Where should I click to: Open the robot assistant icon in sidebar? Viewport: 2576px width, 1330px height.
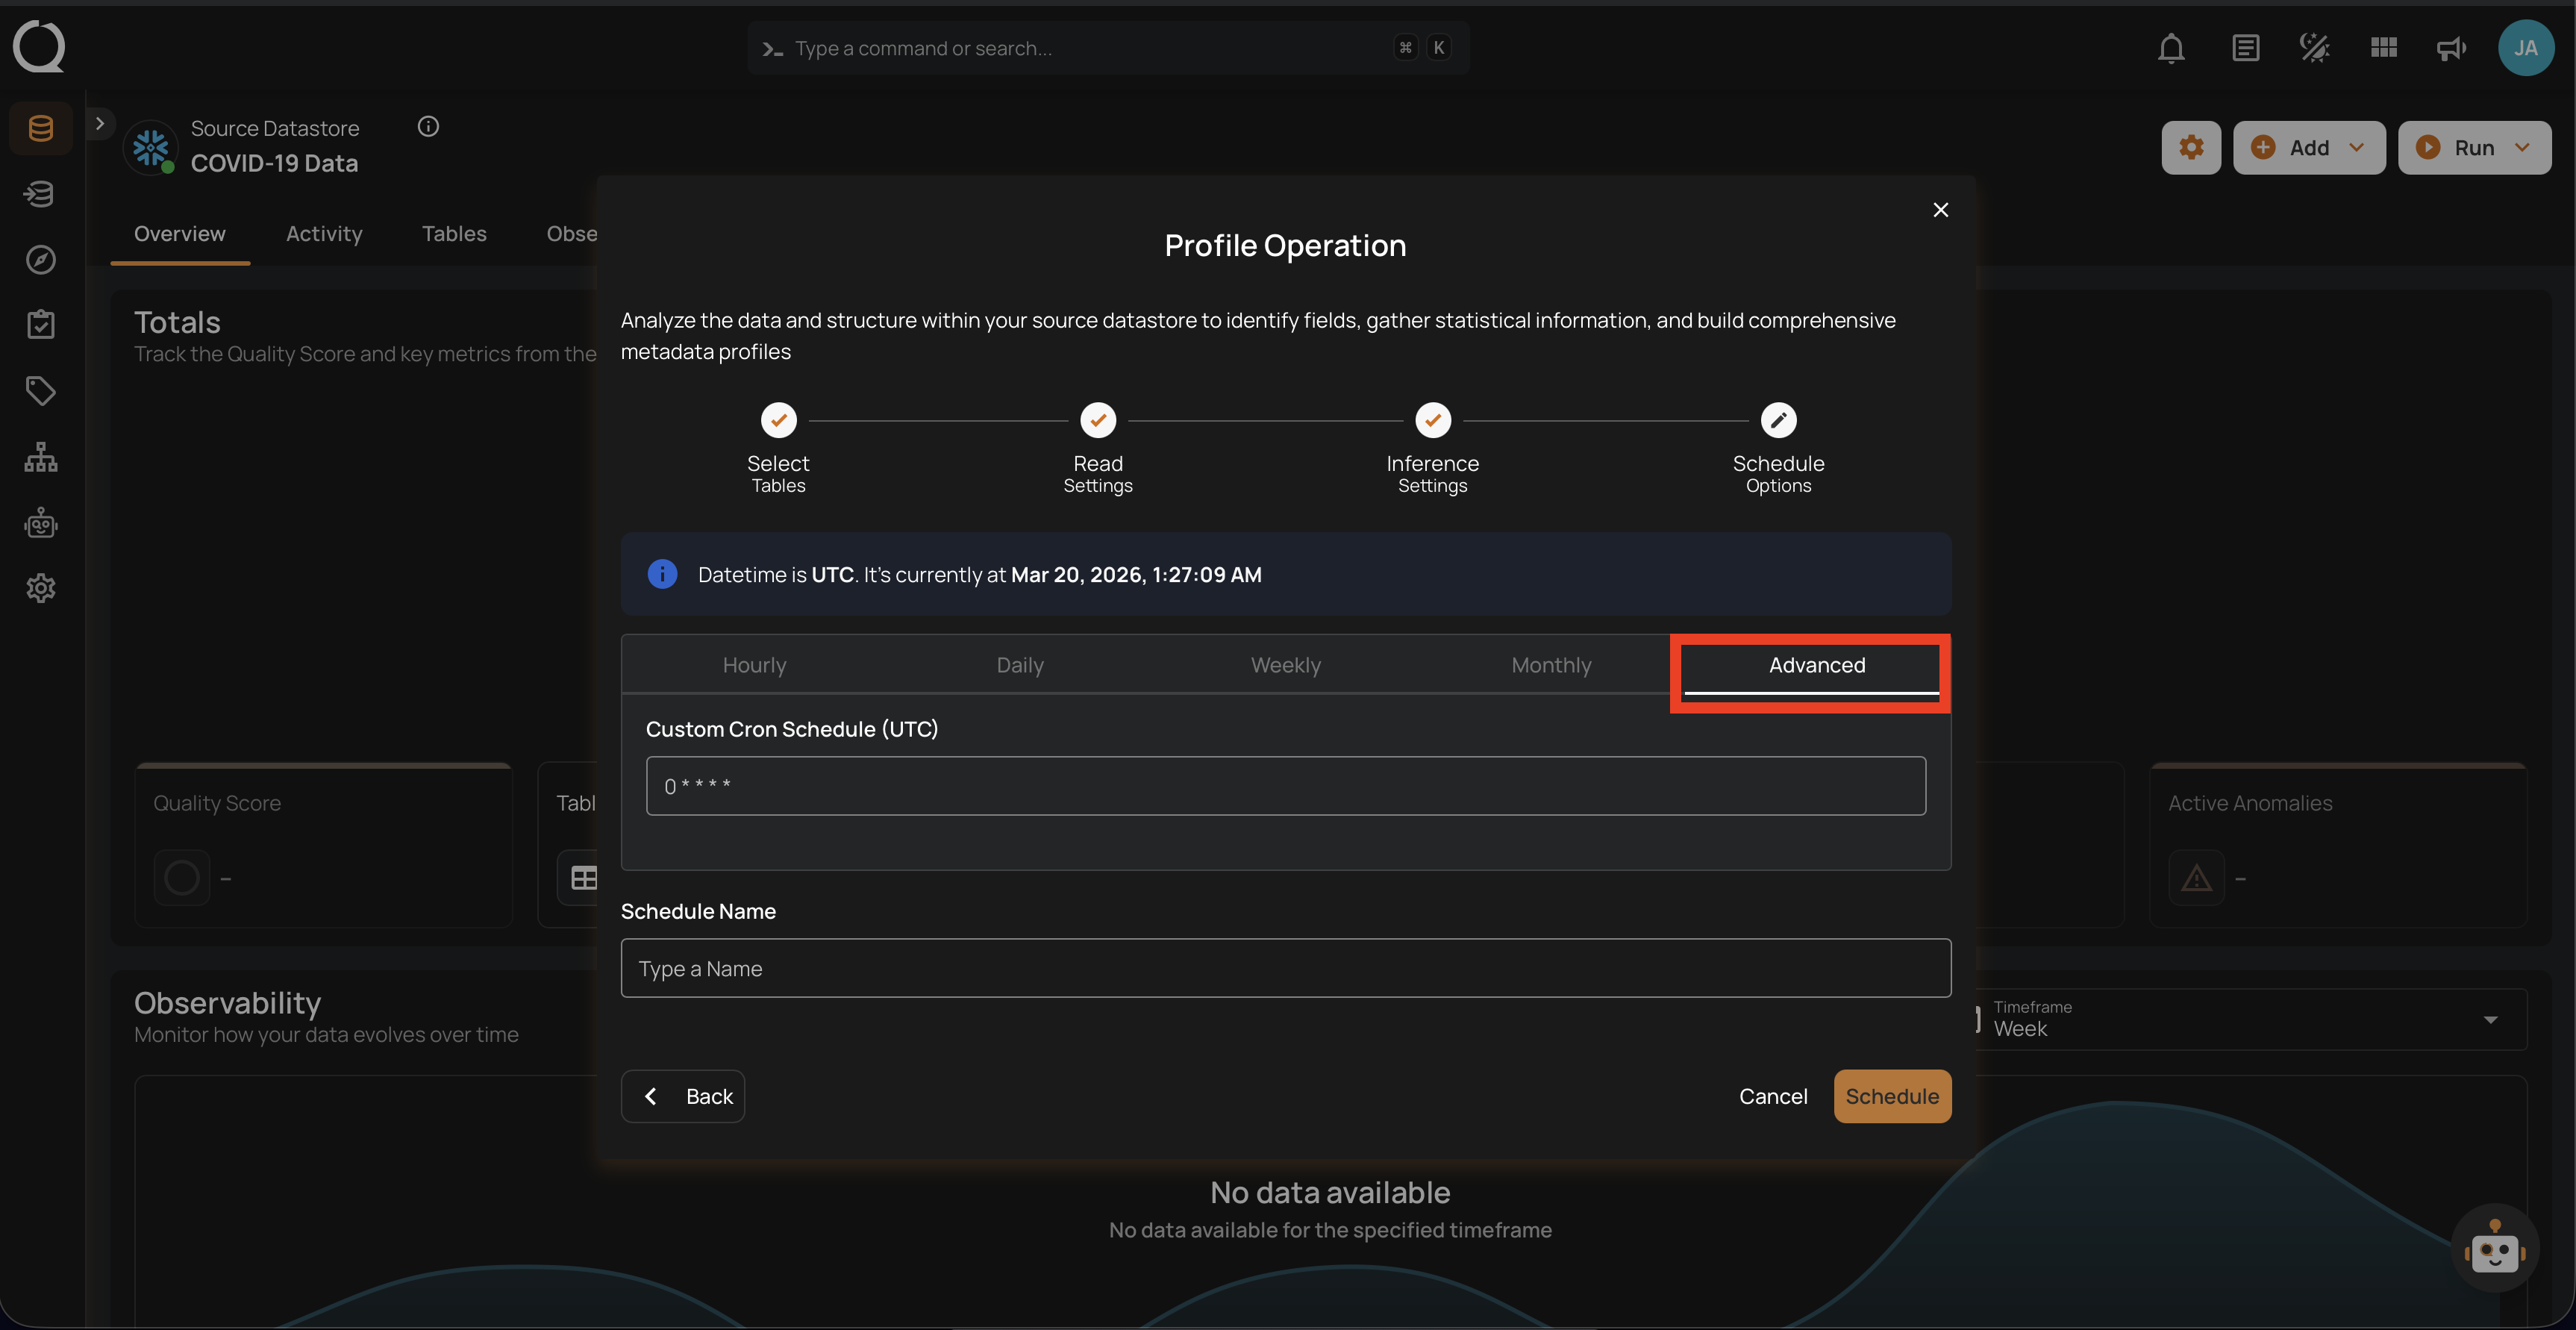(40, 523)
